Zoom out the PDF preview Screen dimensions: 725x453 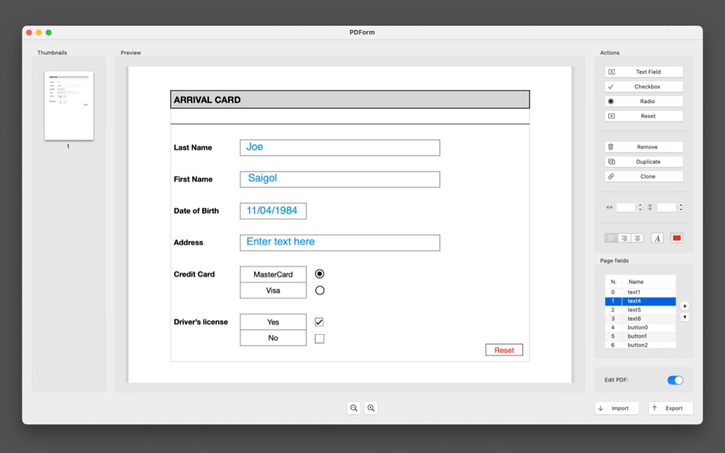tap(353, 408)
